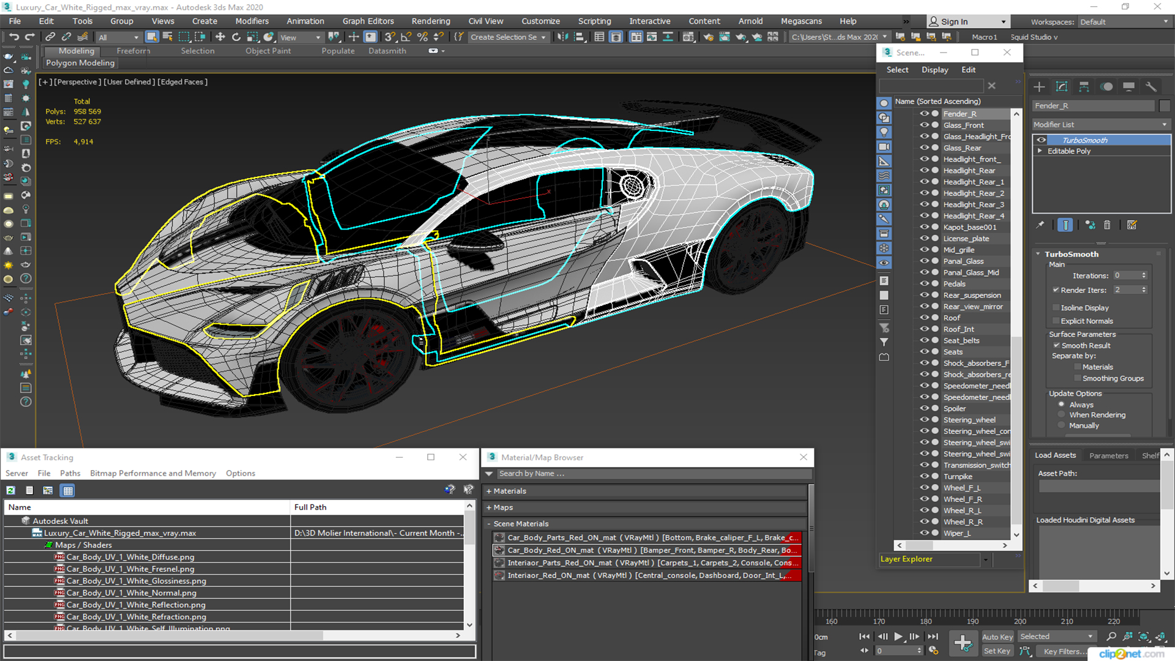Click the large Set Keys plus-key button

(x=963, y=643)
